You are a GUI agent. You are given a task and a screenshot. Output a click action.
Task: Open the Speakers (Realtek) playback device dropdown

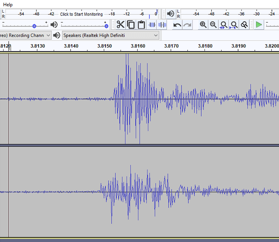(110, 35)
